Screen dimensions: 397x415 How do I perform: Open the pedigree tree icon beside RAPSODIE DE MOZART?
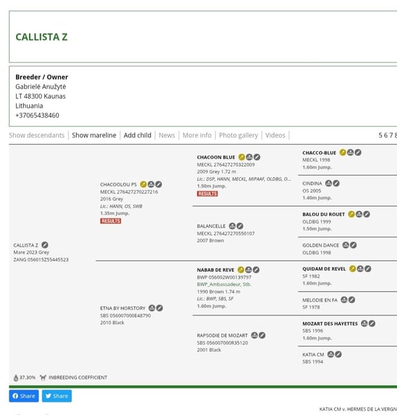[x=255, y=335]
